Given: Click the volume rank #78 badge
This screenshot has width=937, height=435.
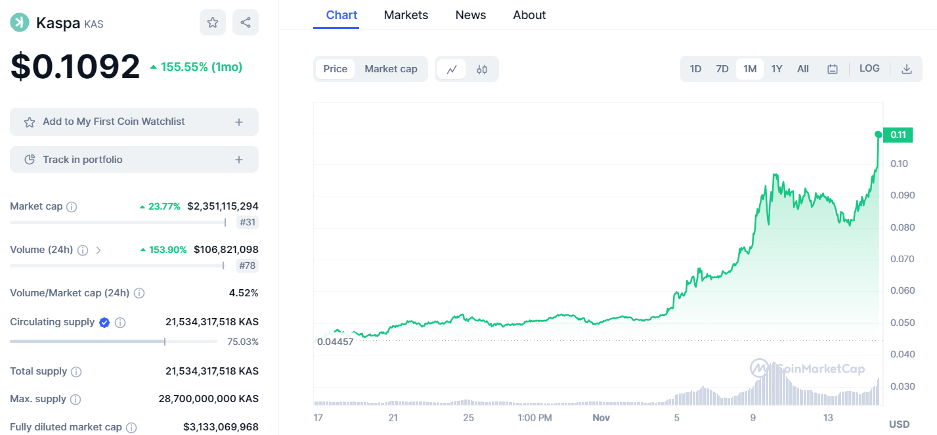Looking at the screenshot, I should [x=248, y=265].
